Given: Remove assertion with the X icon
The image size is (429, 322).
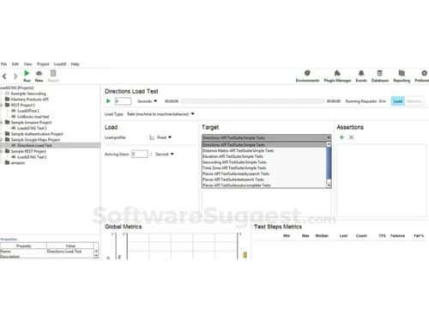Looking at the screenshot, I should (351, 137).
